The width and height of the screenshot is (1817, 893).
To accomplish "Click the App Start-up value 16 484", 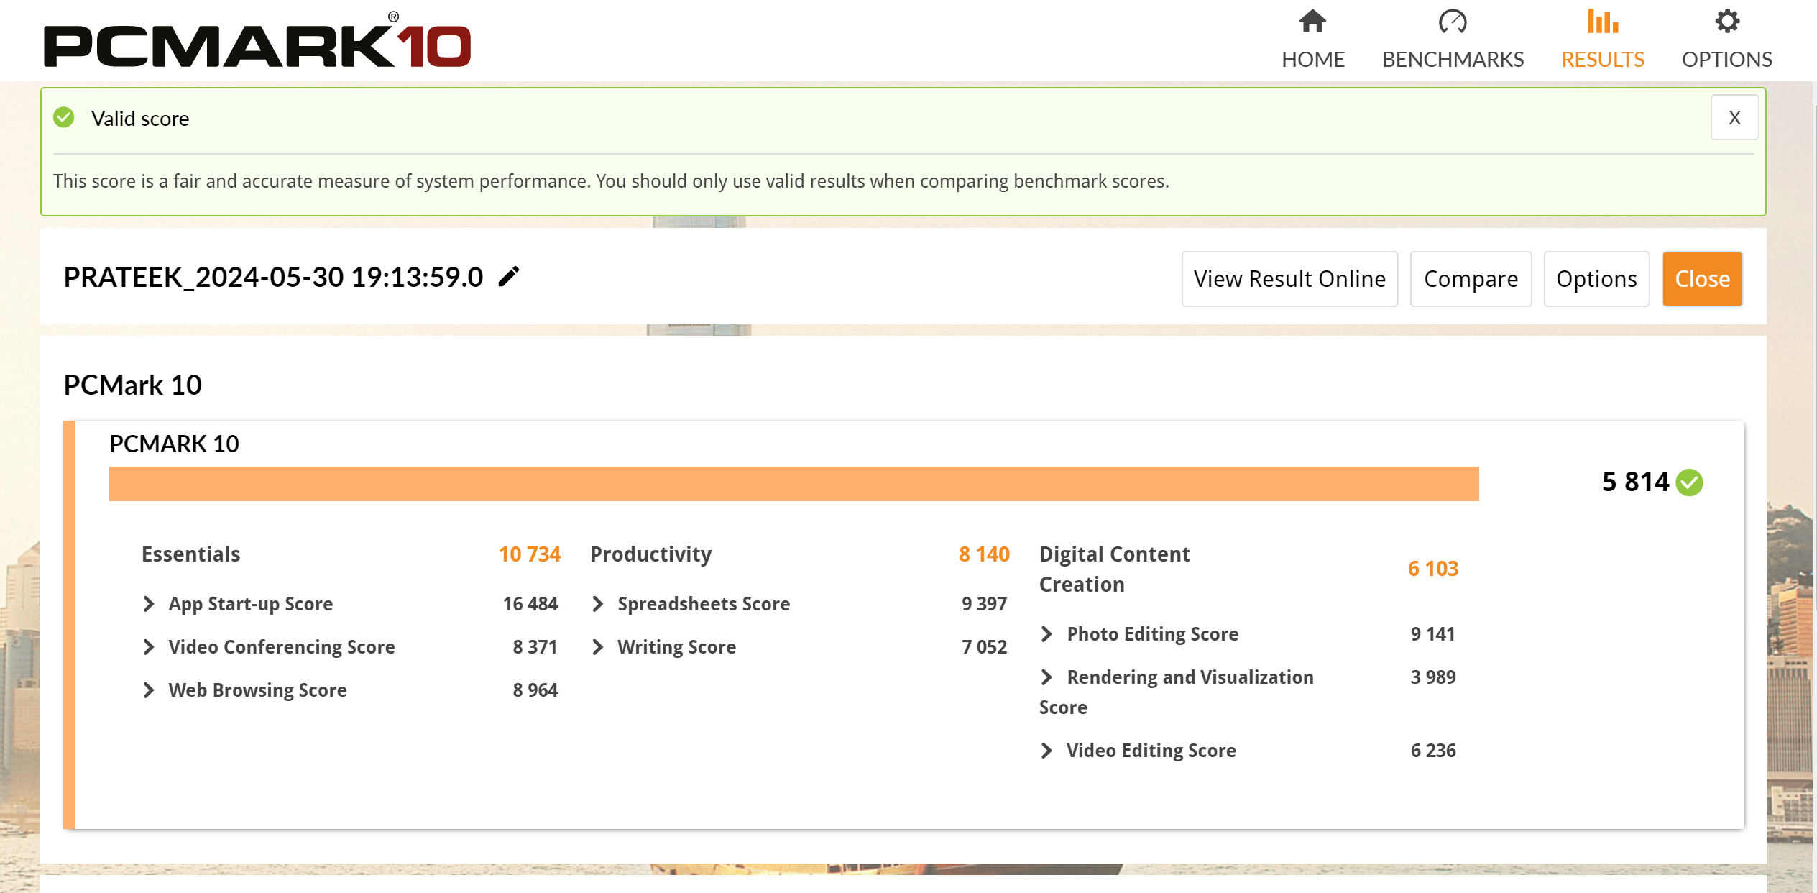I will point(530,604).
